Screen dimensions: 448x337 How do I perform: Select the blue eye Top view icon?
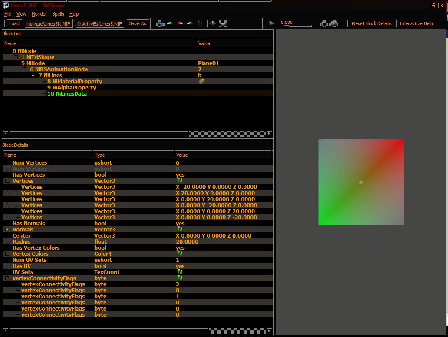pyautogui.click(x=161, y=23)
